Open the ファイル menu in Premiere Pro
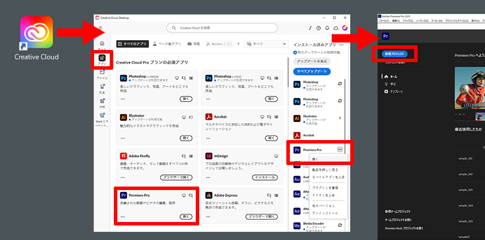This screenshot has width=485, height=240. [384, 21]
